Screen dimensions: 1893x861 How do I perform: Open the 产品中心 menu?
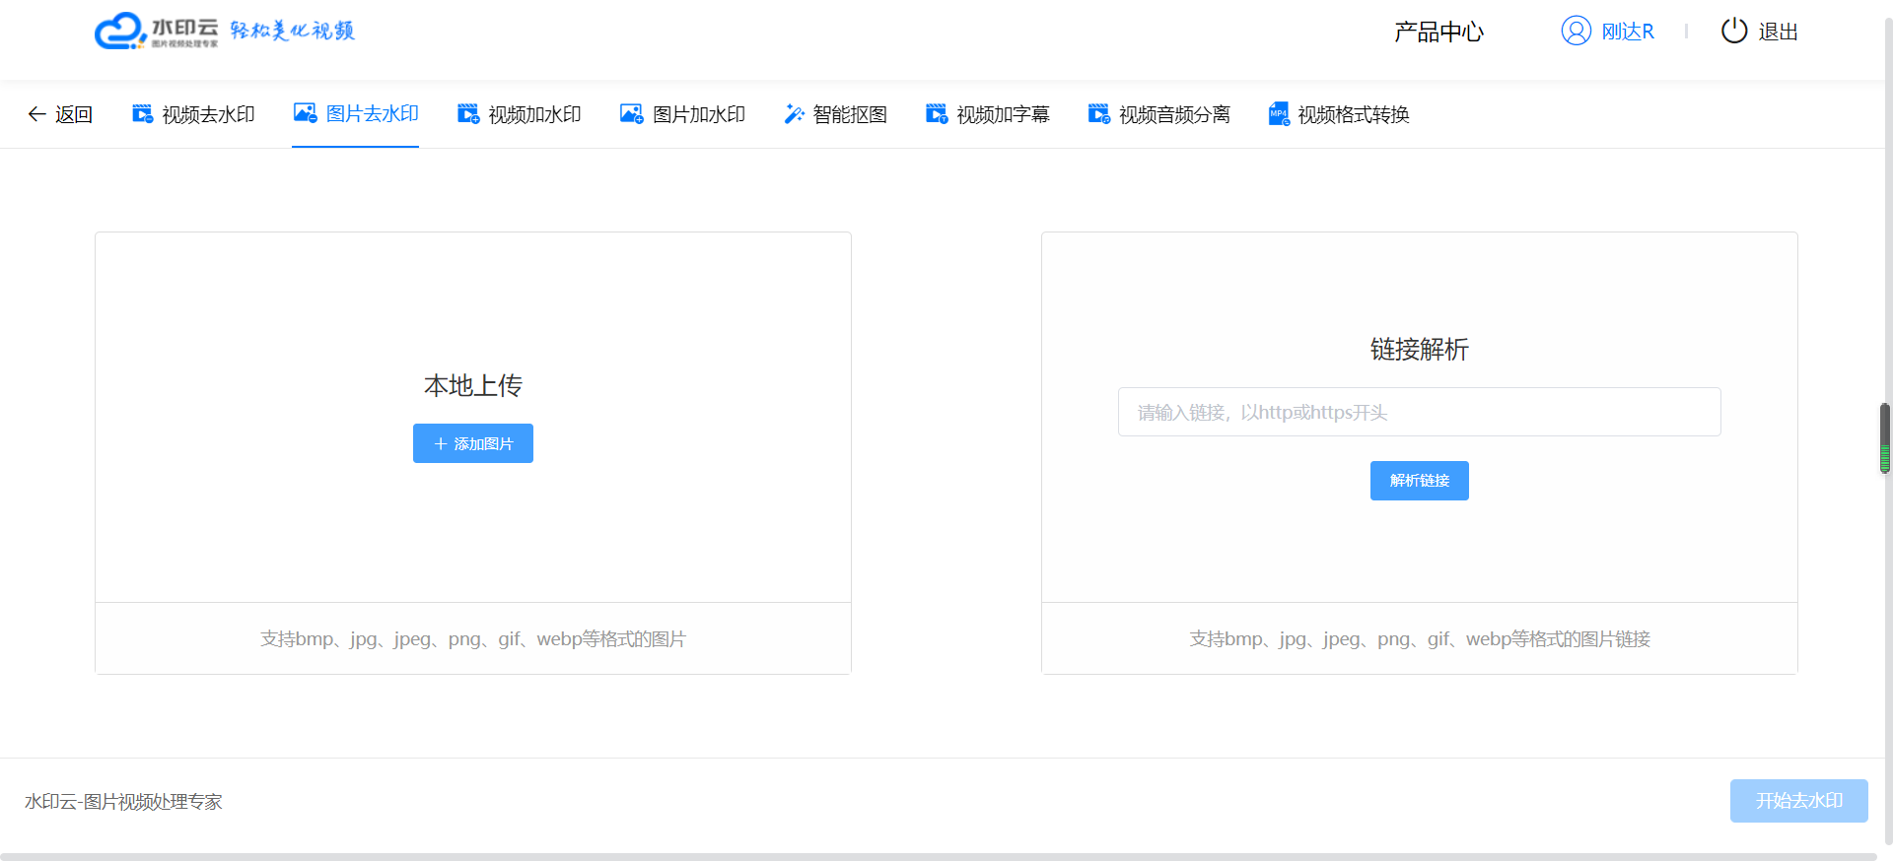pyautogui.click(x=1438, y=33)
